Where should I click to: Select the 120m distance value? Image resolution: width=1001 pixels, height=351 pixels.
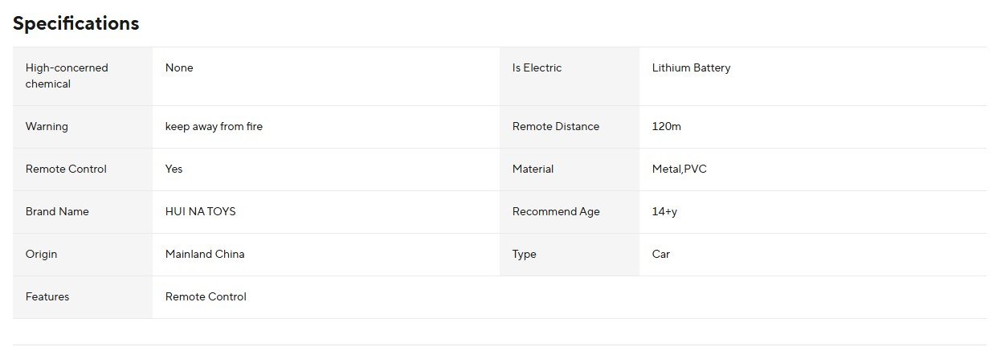coord(666,127)
